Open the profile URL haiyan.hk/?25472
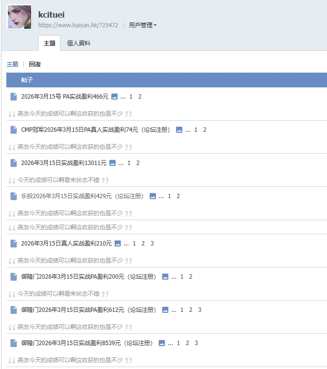327x369 pixels. pyautogui.click(x=78, y=25)
